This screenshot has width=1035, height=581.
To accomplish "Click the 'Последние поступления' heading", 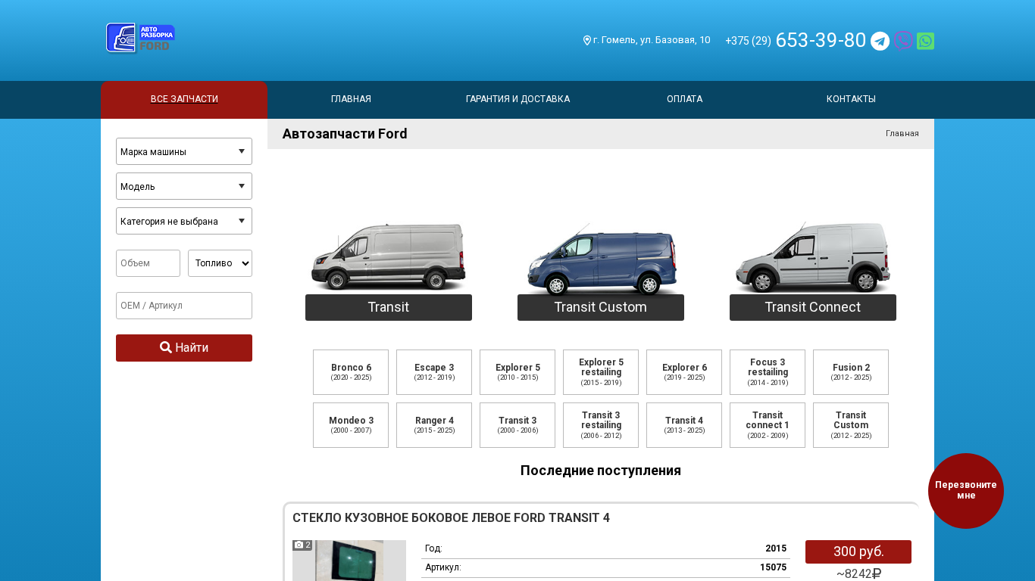I will 601,471.
